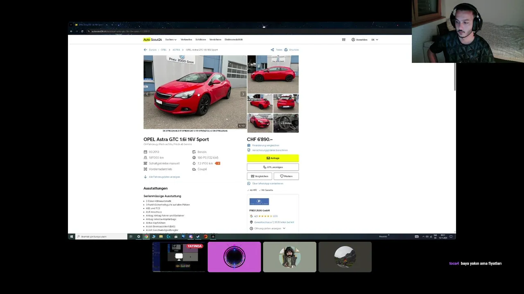Click the listing title 'OPEL Astra GTC 1.6i 16V Sport'
524x294 pixels.
pos(176,139)
